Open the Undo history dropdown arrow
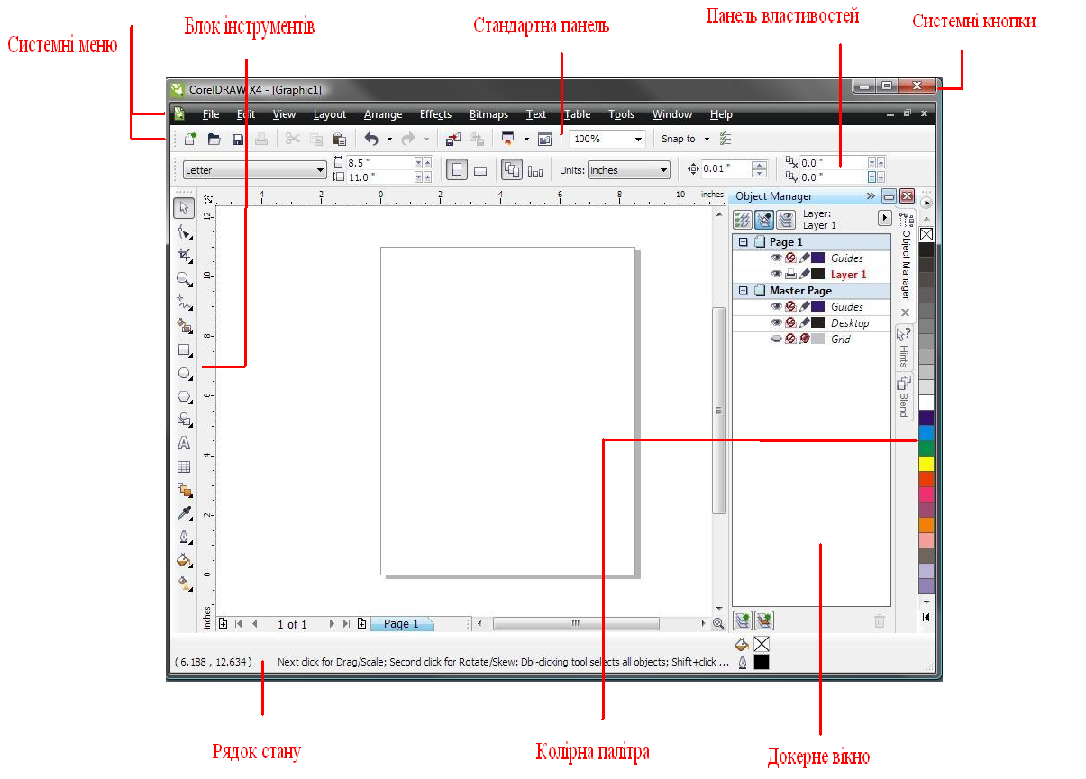 [x=389, y=139]
